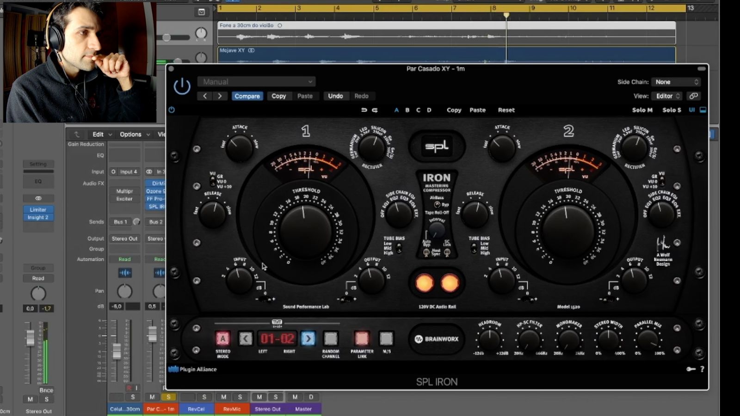The width and height of the screenshot is (740, 416).
Task: Toggle the Parameter Link button
Action: click(362, 339)
